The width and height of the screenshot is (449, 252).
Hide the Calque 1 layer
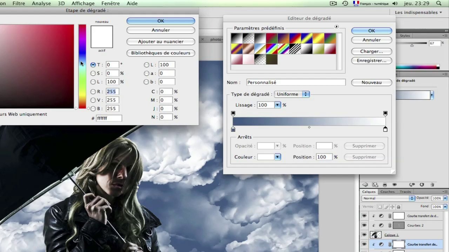(364, 235)
